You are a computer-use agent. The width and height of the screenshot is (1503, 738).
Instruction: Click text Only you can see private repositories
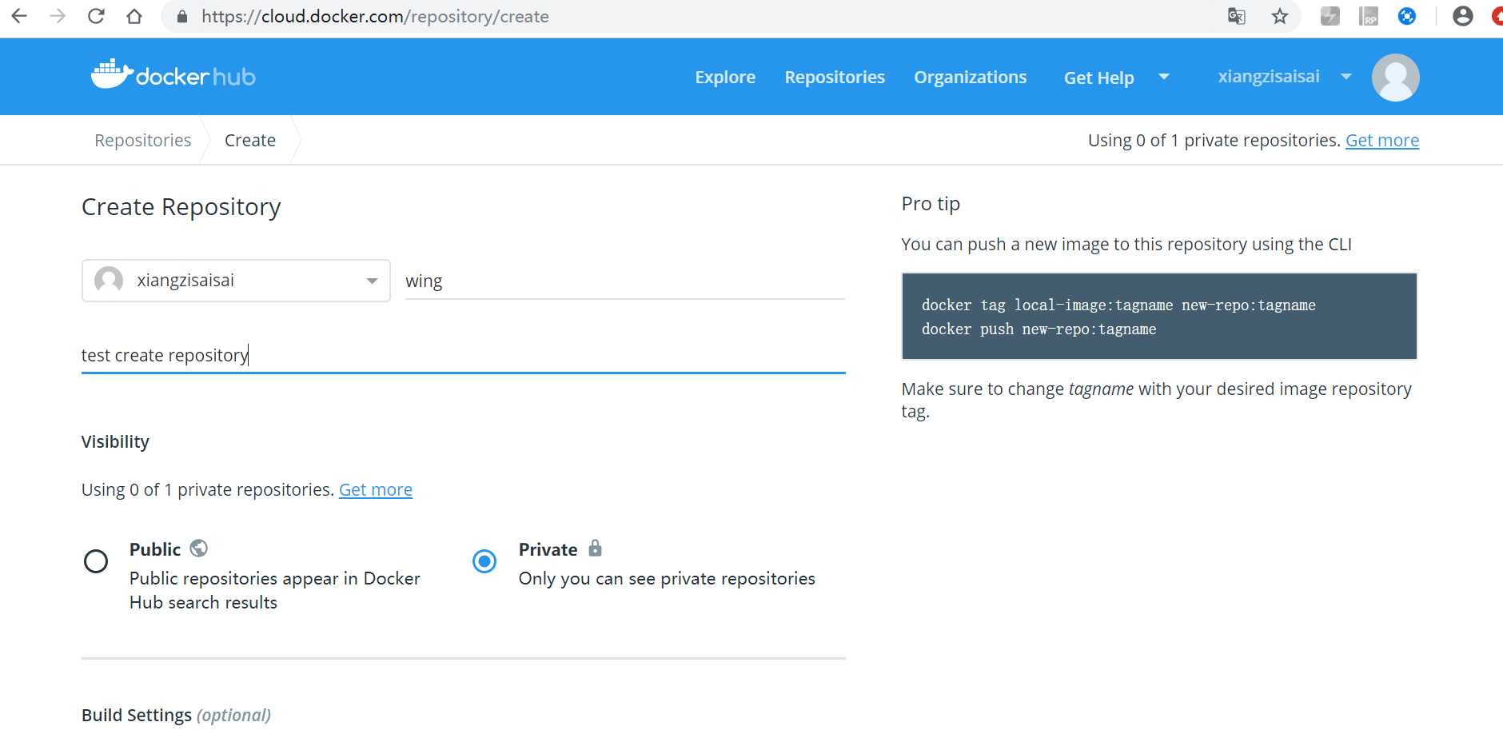coord(667,578)
